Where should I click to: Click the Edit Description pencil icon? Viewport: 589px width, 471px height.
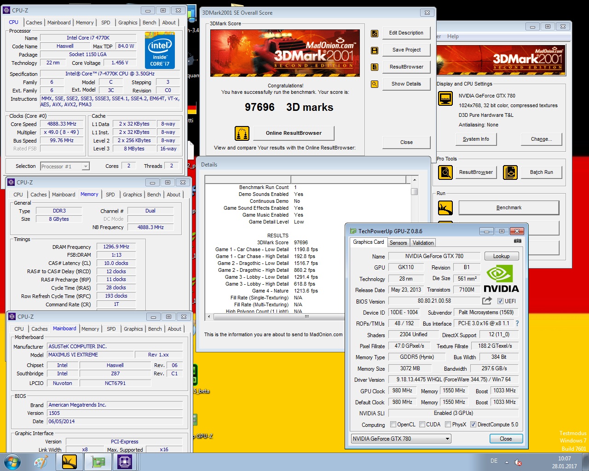pos(375,33)
